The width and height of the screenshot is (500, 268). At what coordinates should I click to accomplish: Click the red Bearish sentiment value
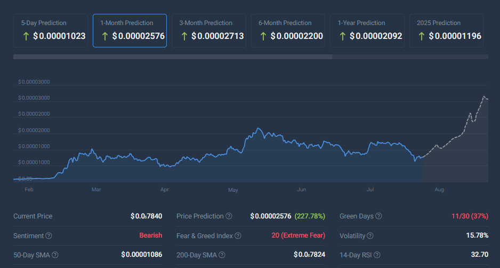(151, 235)
